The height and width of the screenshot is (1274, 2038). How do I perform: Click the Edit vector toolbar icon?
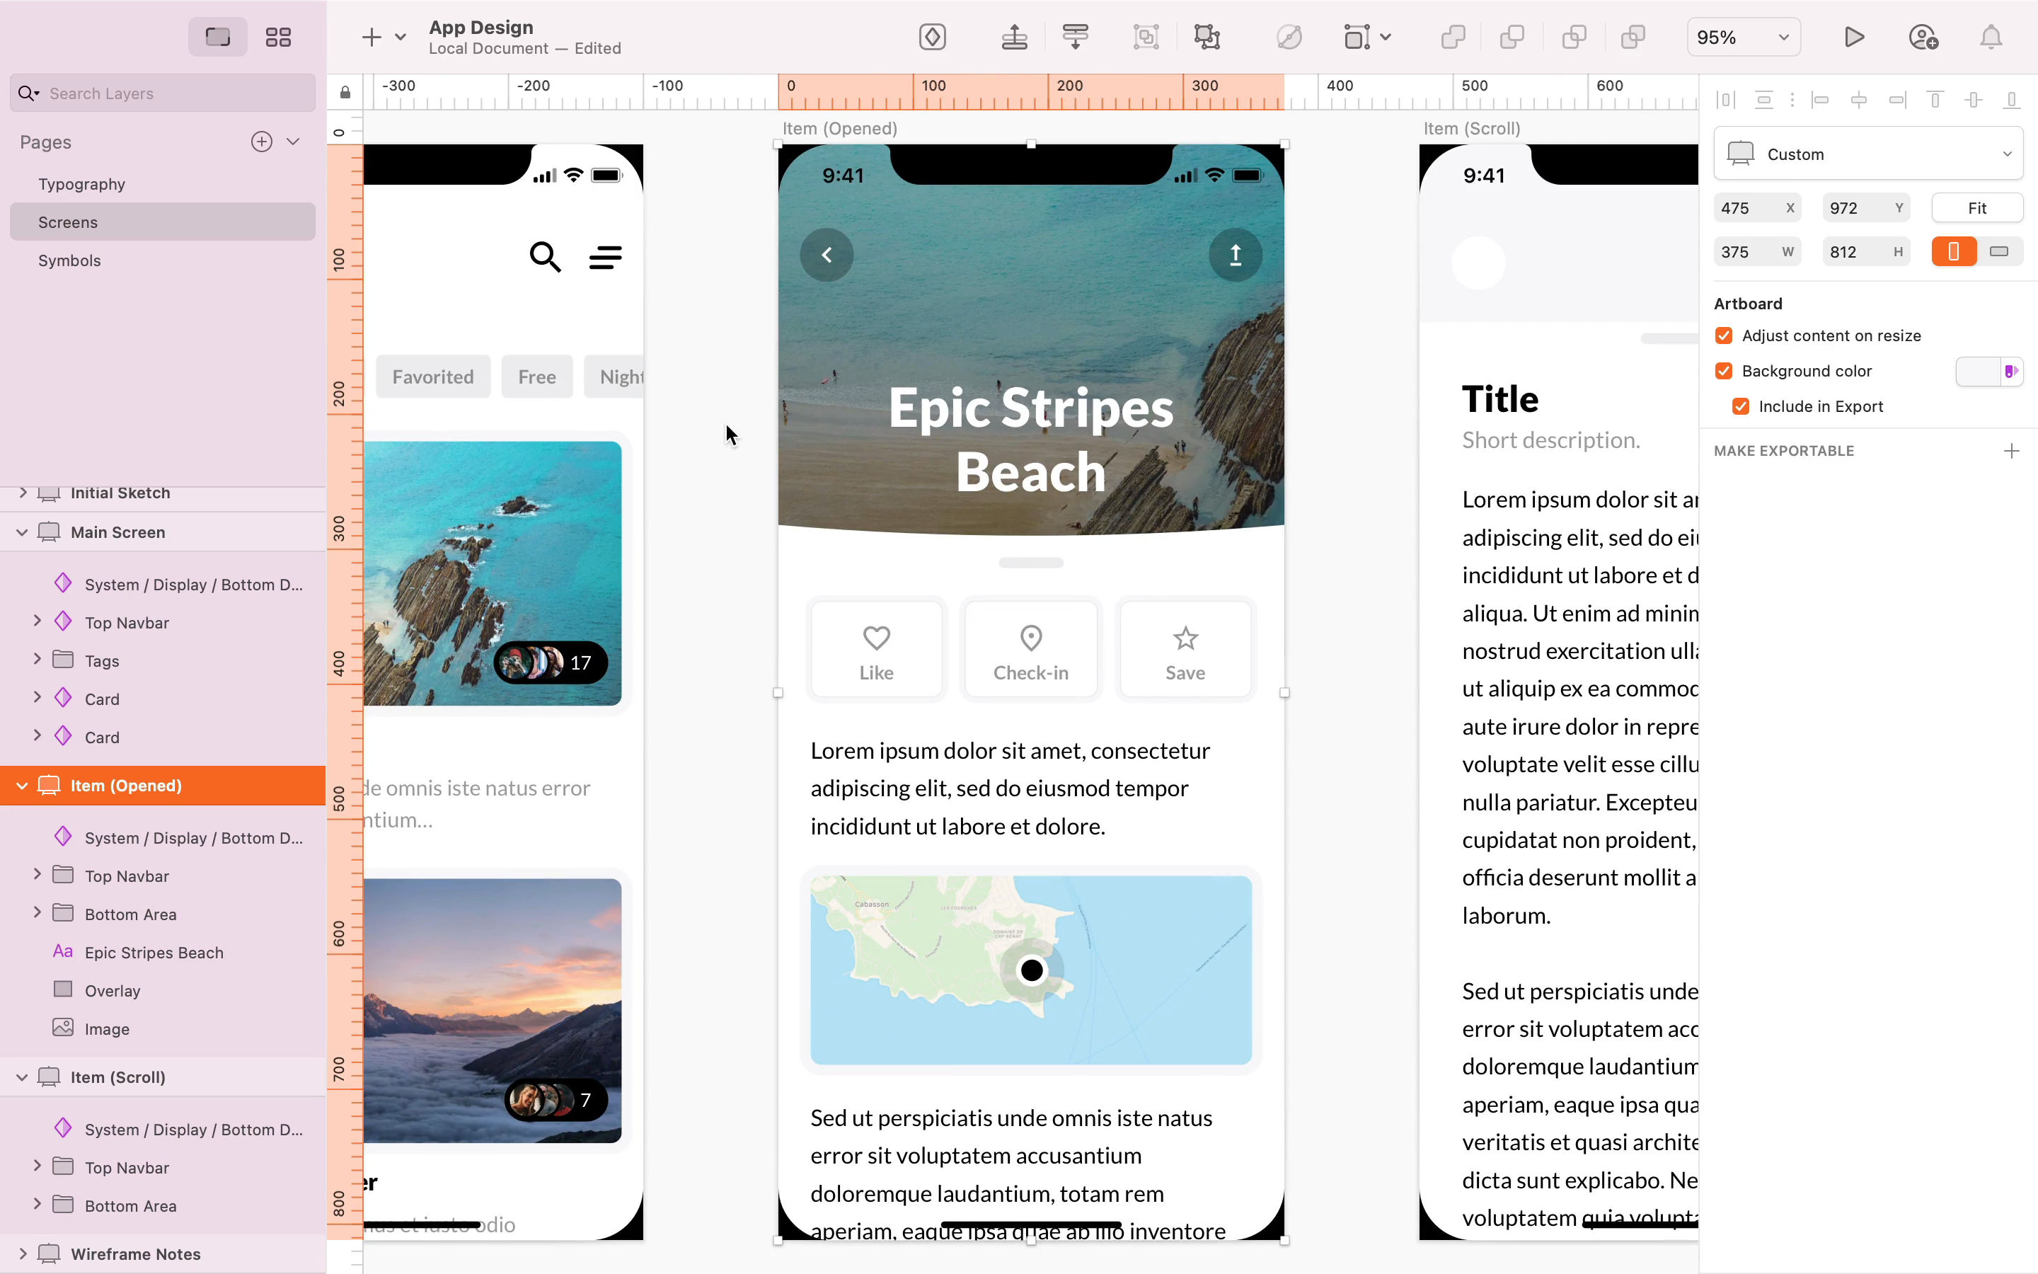click(1289, 37)
